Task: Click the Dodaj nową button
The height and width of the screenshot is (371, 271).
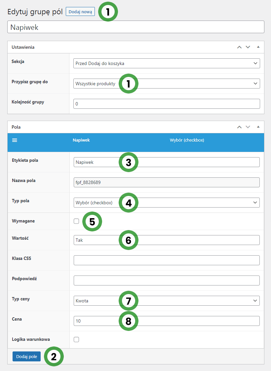Action: 80,12
